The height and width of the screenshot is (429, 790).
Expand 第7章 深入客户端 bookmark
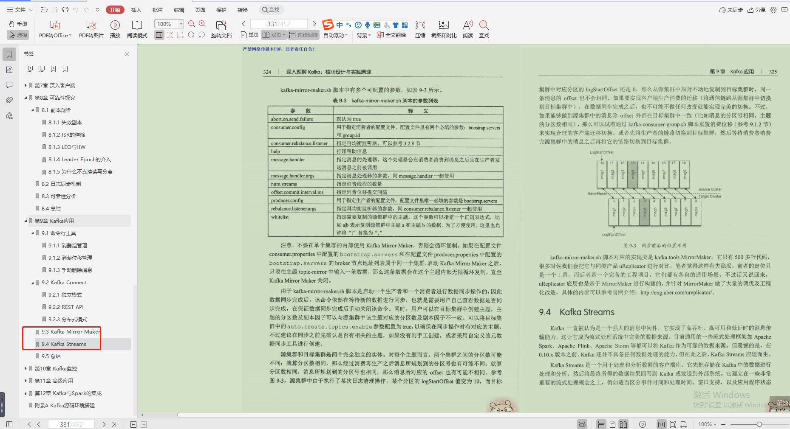pyautogui.click(x=25, y=85)
